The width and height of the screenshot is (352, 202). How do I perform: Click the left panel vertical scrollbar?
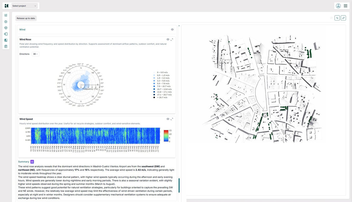tap(179, 185)
